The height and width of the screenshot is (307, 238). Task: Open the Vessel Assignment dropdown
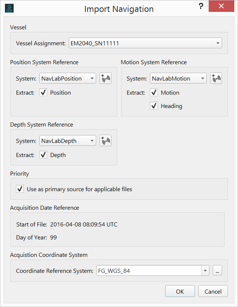tap(145, 43)
